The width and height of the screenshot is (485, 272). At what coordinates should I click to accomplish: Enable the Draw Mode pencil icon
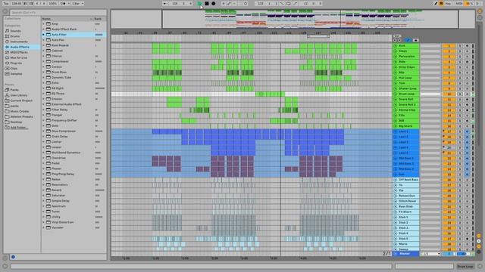tap(436, 3)
